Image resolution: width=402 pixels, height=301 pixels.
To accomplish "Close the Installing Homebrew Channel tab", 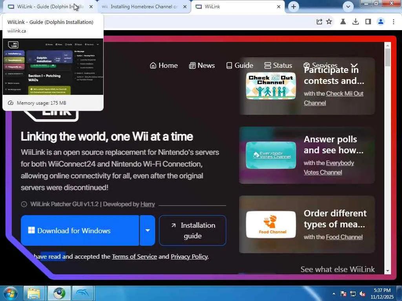I will click(185, 7).
